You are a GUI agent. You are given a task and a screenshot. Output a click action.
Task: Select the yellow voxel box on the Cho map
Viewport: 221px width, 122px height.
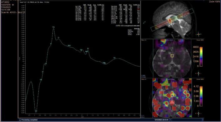coord(172,56)
